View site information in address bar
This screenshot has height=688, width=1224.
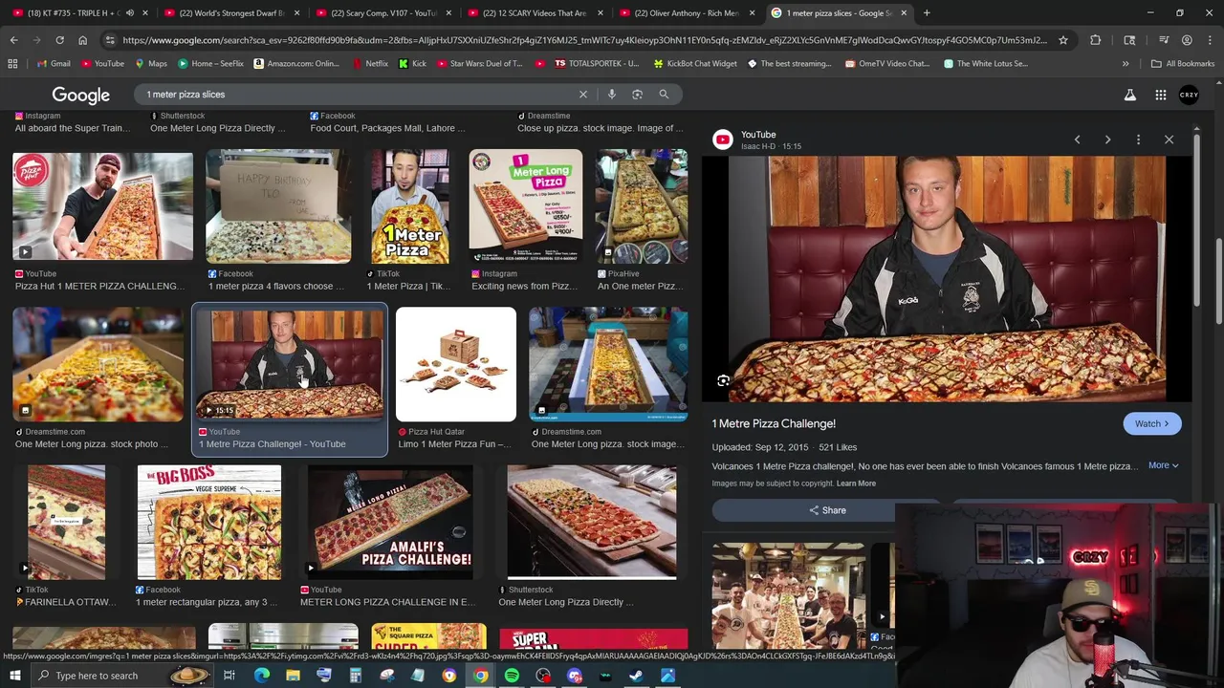(x=110, y=40)
